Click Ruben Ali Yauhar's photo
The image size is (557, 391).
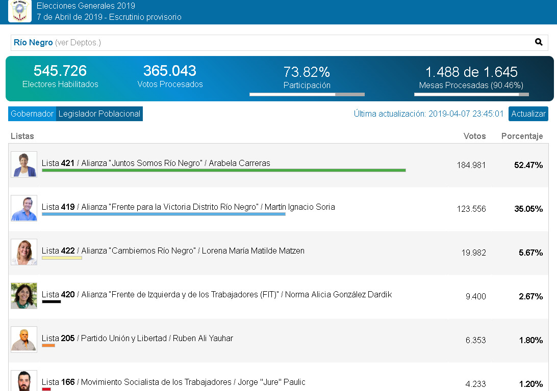[x=24, y=340]
